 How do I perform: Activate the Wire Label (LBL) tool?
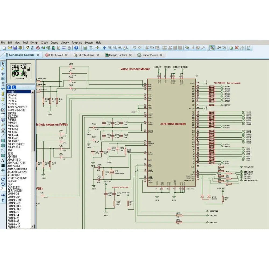tap(3, 79)
